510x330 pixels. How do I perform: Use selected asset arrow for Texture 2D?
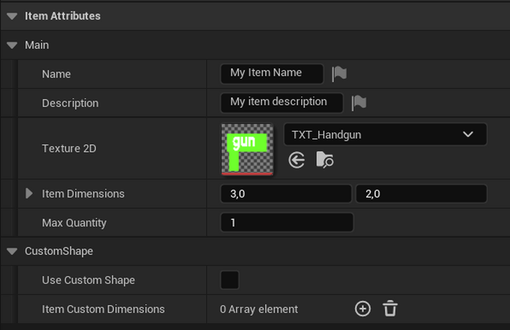click(297, 160)
